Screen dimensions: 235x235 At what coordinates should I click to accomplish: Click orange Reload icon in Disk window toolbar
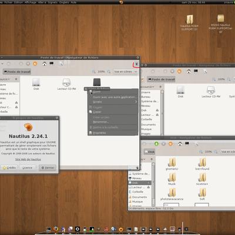click(170, 144)
